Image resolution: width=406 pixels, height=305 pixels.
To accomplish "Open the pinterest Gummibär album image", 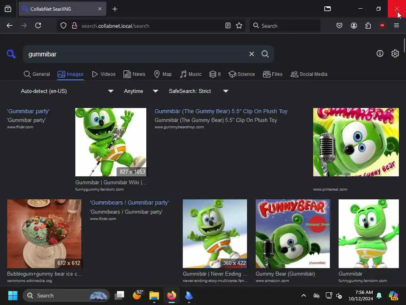I will [x=356, y=142].
